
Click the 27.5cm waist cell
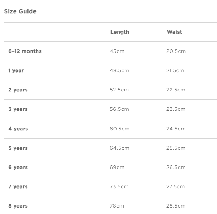coord(175,186)
